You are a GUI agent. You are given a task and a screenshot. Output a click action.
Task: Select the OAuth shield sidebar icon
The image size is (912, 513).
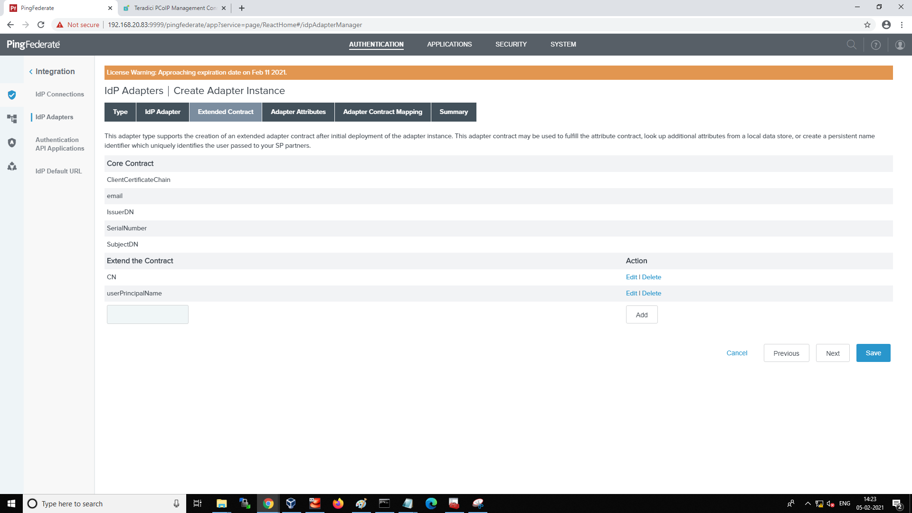12,142
